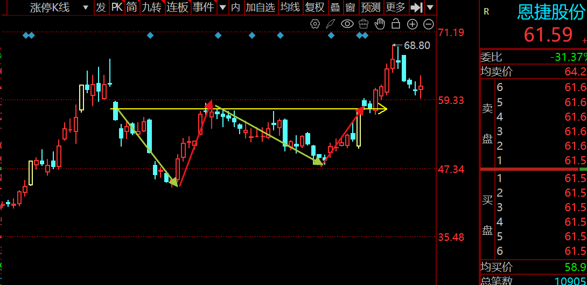Expand dropdown arrow at toolbar's right end
This screenshot has width=587, height=285.
click(x=430, y=8)
